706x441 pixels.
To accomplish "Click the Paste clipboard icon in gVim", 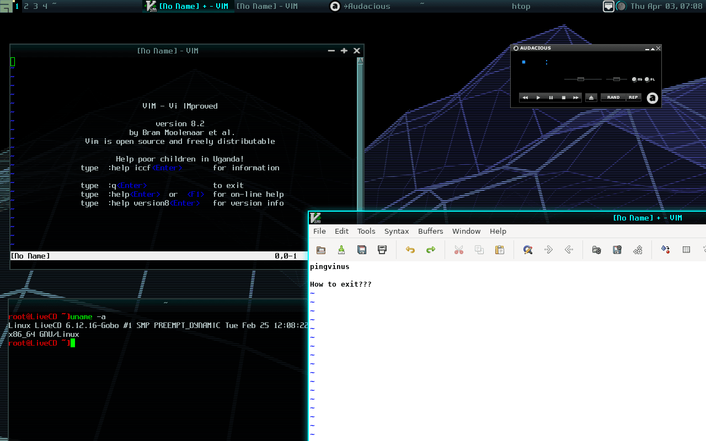I will tap(500, 250).
